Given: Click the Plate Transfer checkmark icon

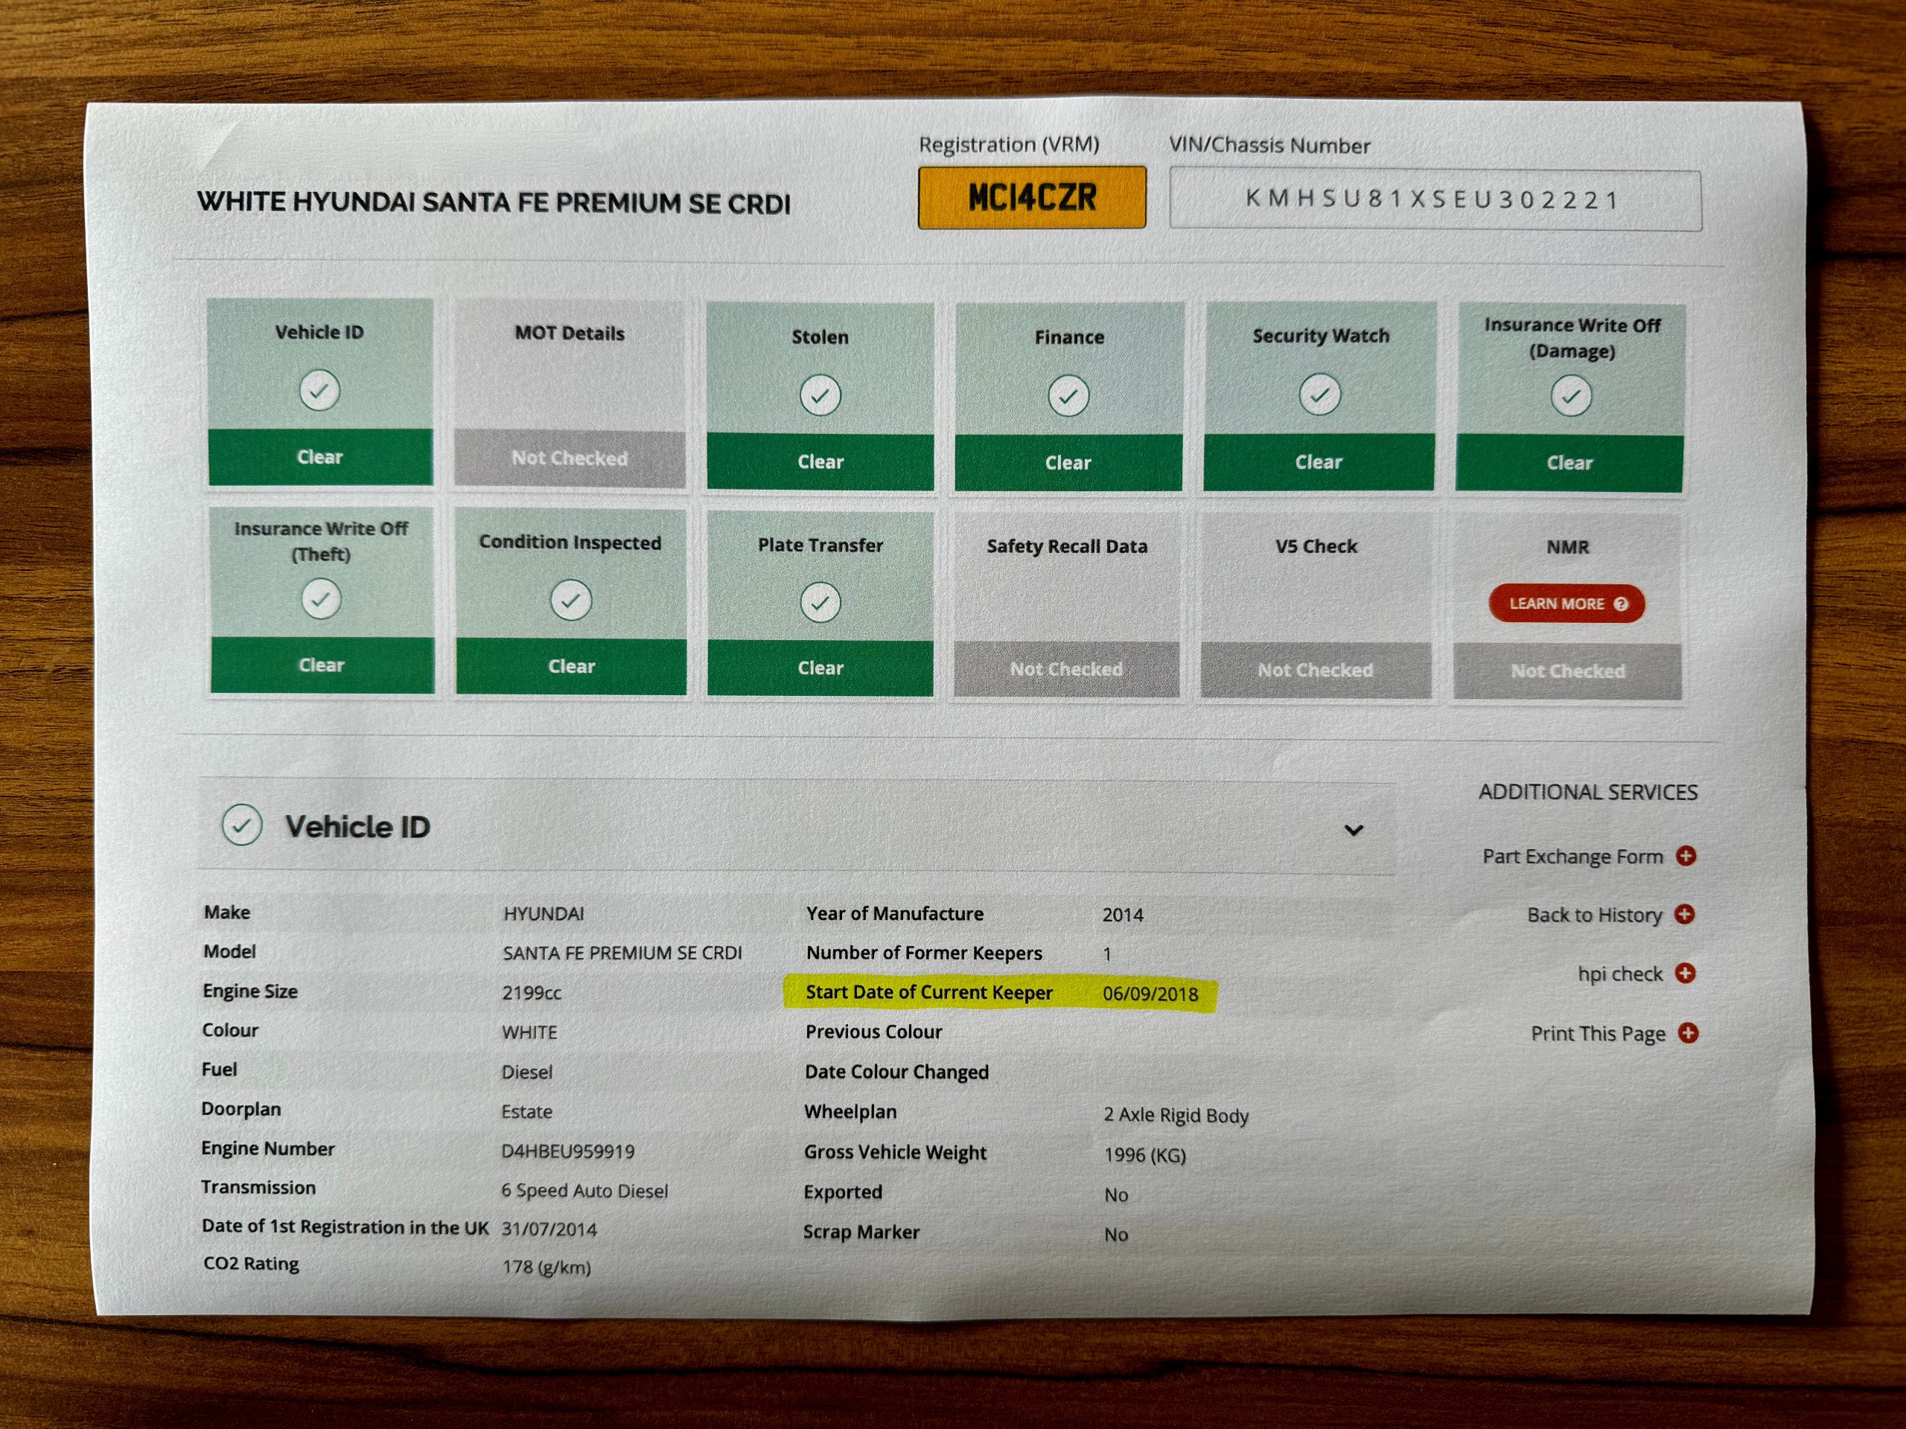Looking at the screenshot, I should pyautogui.click(x=820, y=602).
